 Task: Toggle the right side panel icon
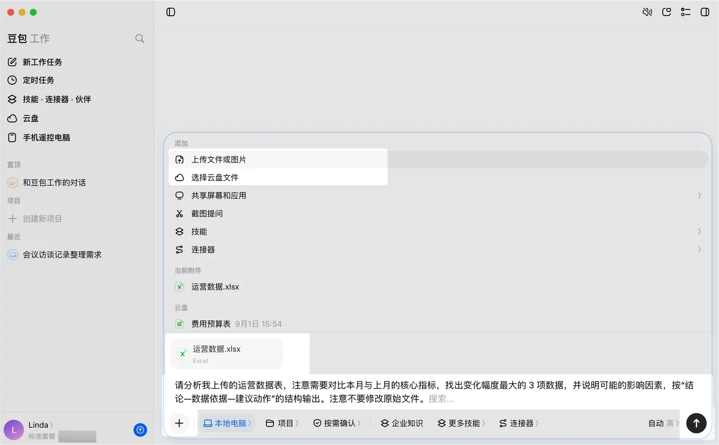click(x=705, y=12)
